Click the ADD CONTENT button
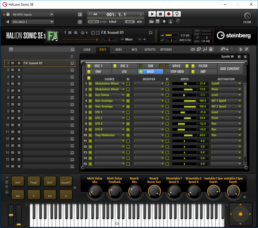 230,69
